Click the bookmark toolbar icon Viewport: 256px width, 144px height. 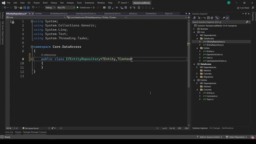[139, 8]
